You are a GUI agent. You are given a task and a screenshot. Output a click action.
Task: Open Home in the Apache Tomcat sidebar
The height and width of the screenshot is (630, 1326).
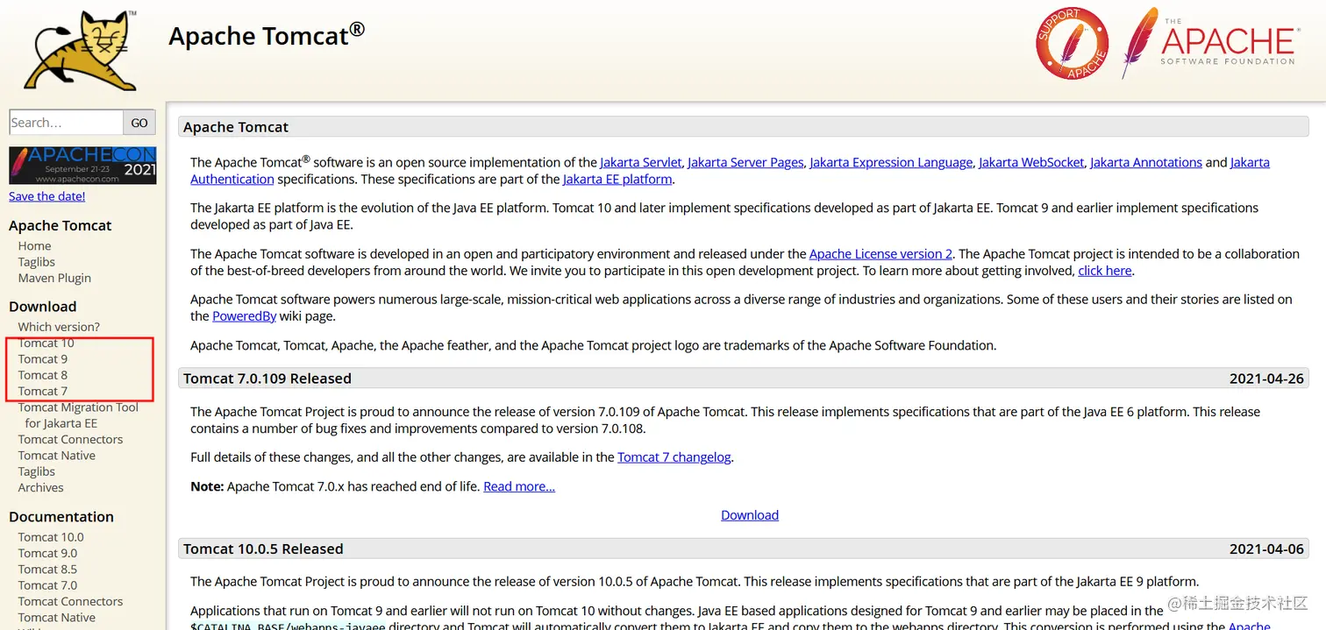35,246
